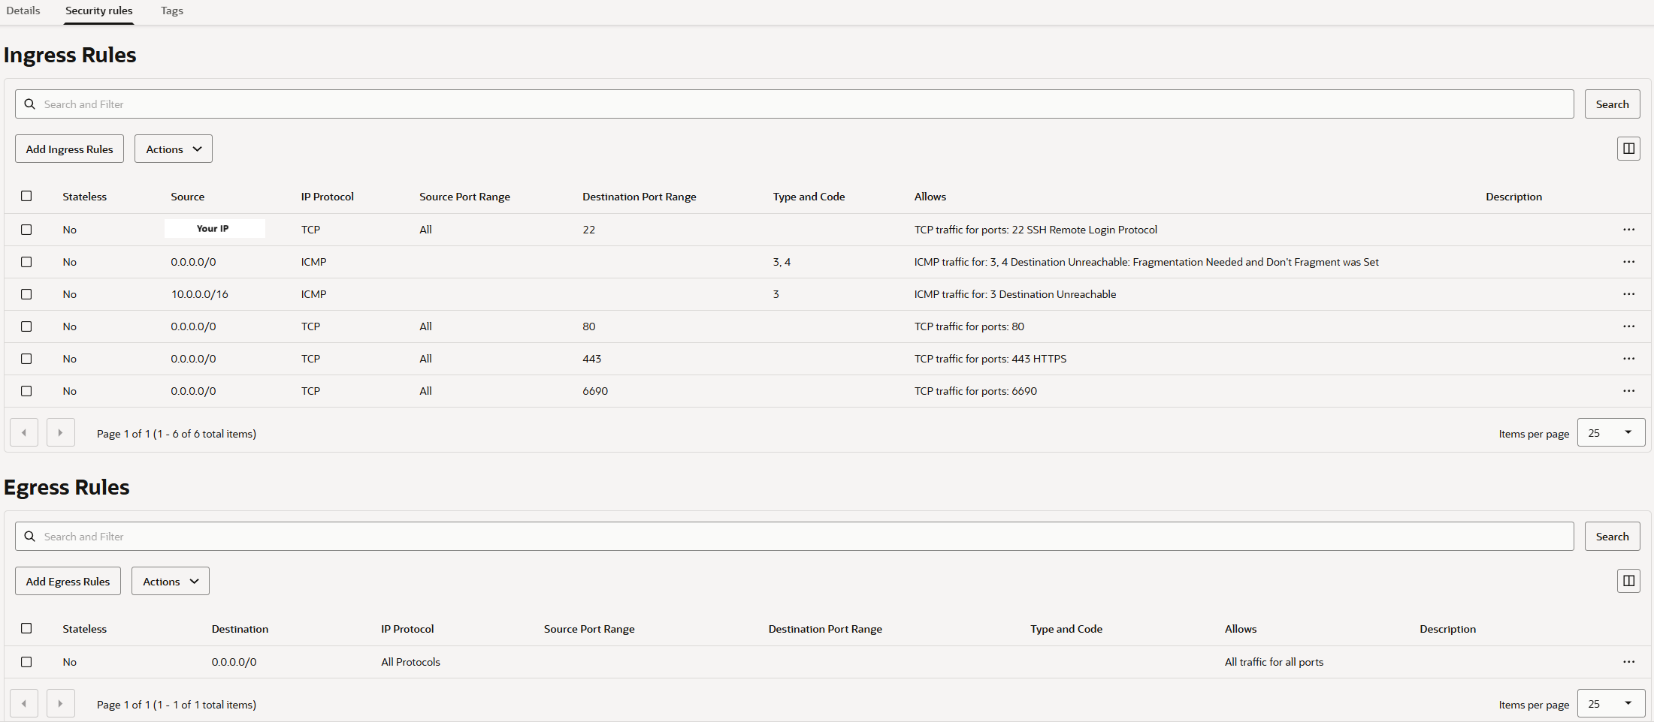Go to next page of Ingress Rules
This screenshot has width=1654, height=722.
coord(60,433)
